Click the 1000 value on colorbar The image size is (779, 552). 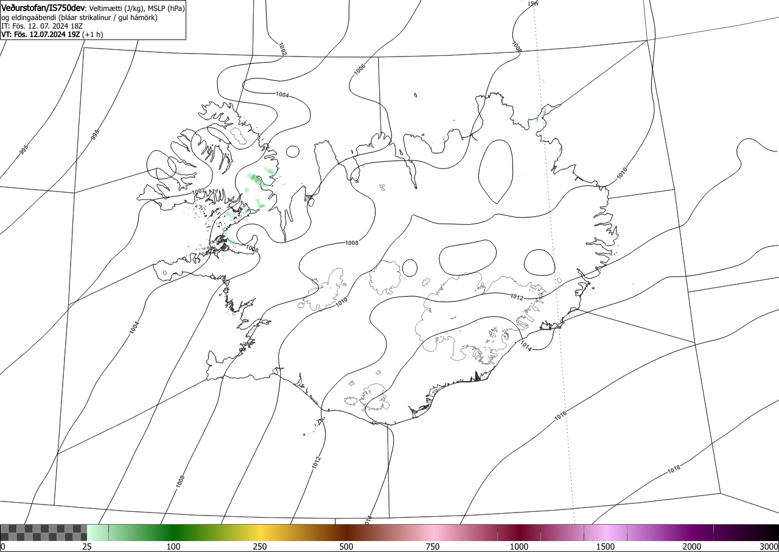pos(519,547)
